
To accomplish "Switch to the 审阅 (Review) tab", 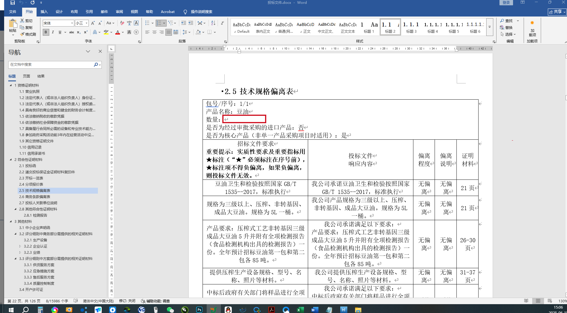I will click(119, 12).
